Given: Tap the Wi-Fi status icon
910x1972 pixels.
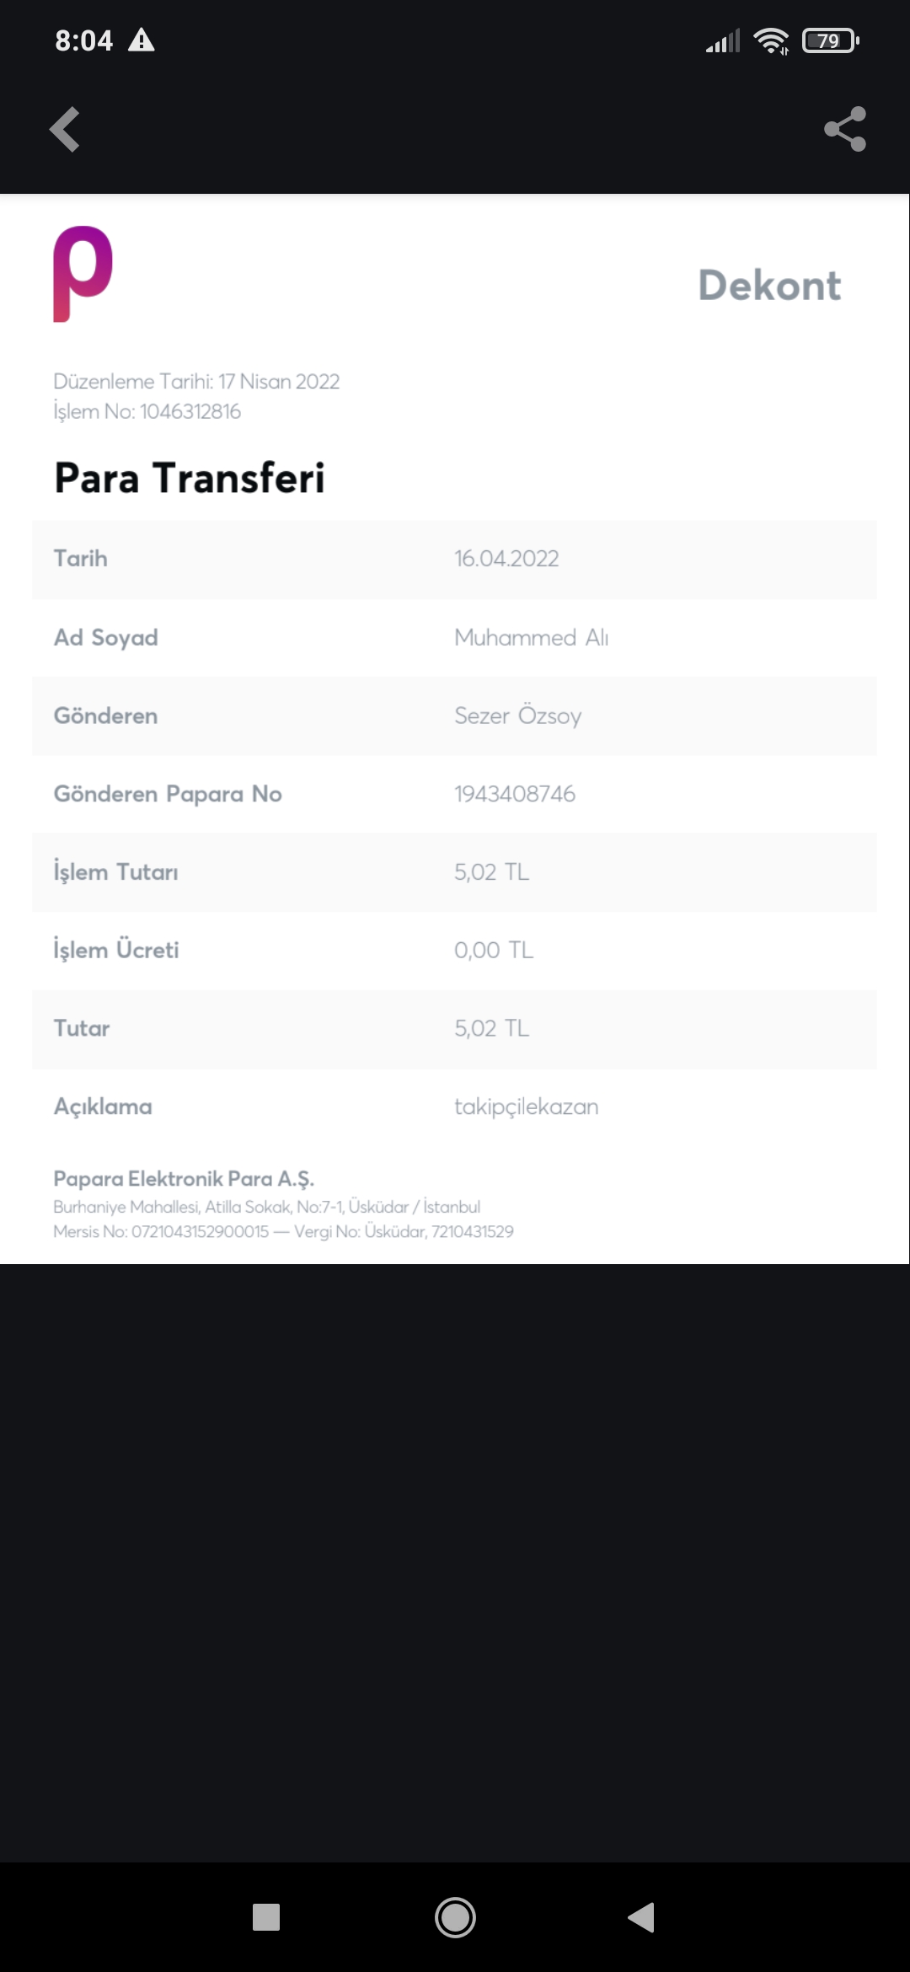Looking at the screenshot, I should [771, 40].
